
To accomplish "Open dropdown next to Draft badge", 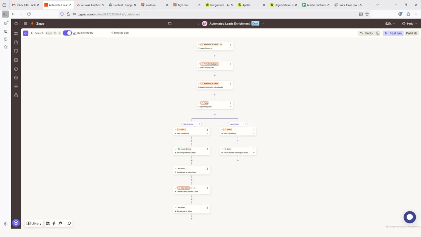I will (x=262, y=24).
